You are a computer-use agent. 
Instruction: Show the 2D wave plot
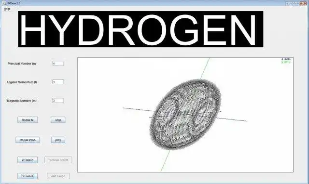[x=28, y=160]
